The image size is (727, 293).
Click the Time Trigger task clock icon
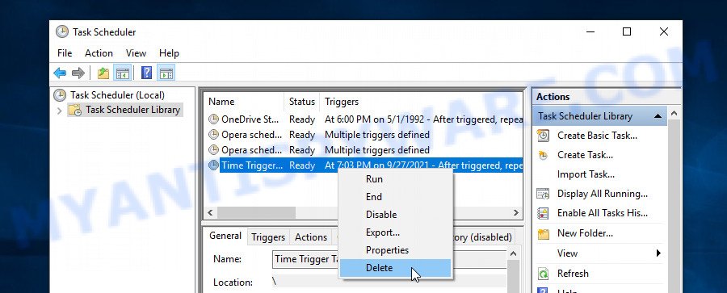pyautogui.click(x=213, y=165)
